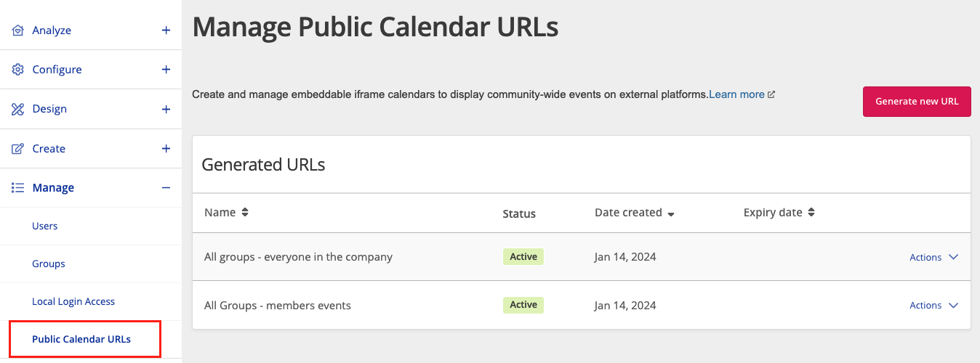Screen dimensions: 980x363
Task: Open the Users menu item
Action: (x=45, y=226)
